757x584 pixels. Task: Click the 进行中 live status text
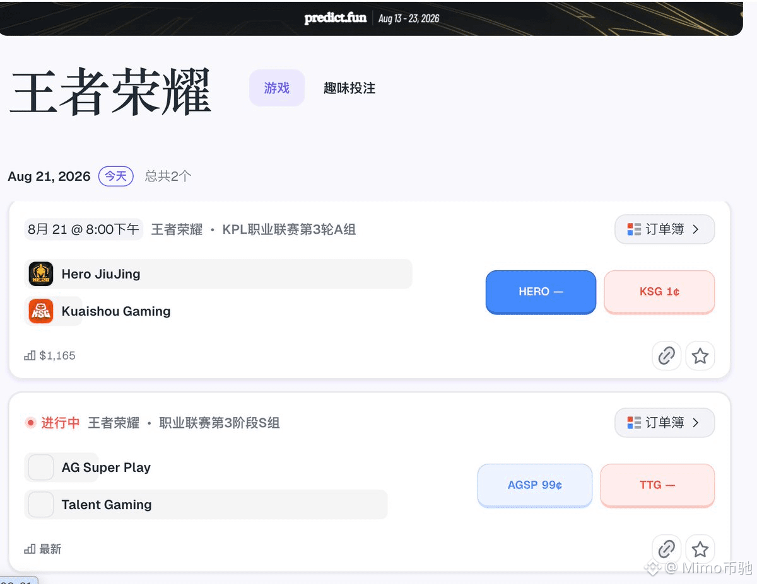coord(61,423)
